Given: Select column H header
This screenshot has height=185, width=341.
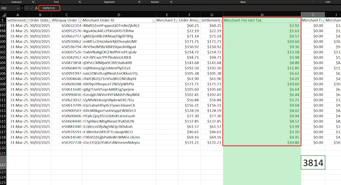Looking at the screenshot, I should (x=262, y=15).
